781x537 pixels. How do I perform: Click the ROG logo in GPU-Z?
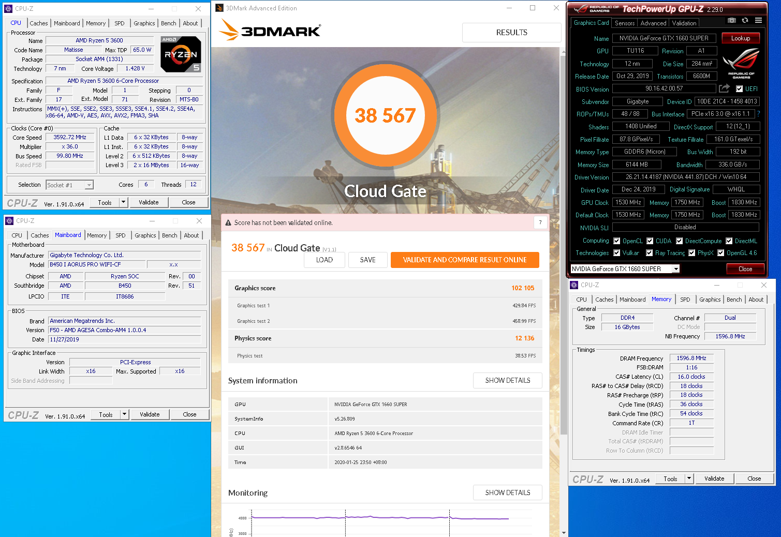741,63
